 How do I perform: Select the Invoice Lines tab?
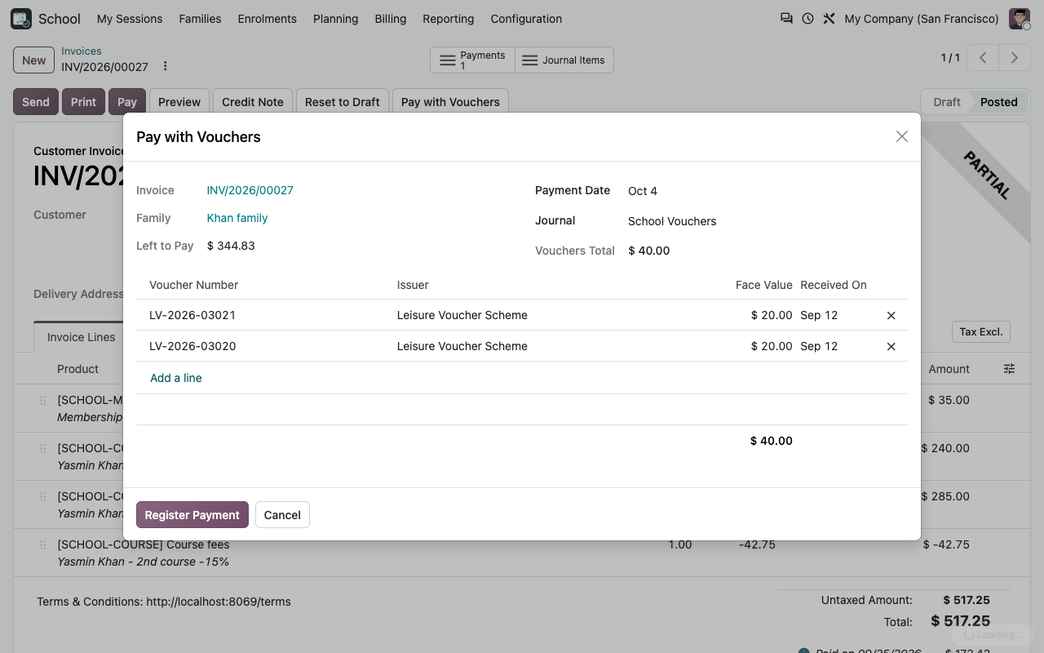pyautogui.click(x=81, y=337)
